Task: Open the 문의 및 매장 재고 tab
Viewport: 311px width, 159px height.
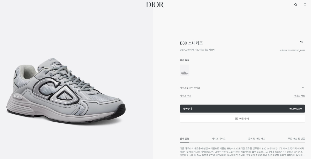Action: pos(257,139)
